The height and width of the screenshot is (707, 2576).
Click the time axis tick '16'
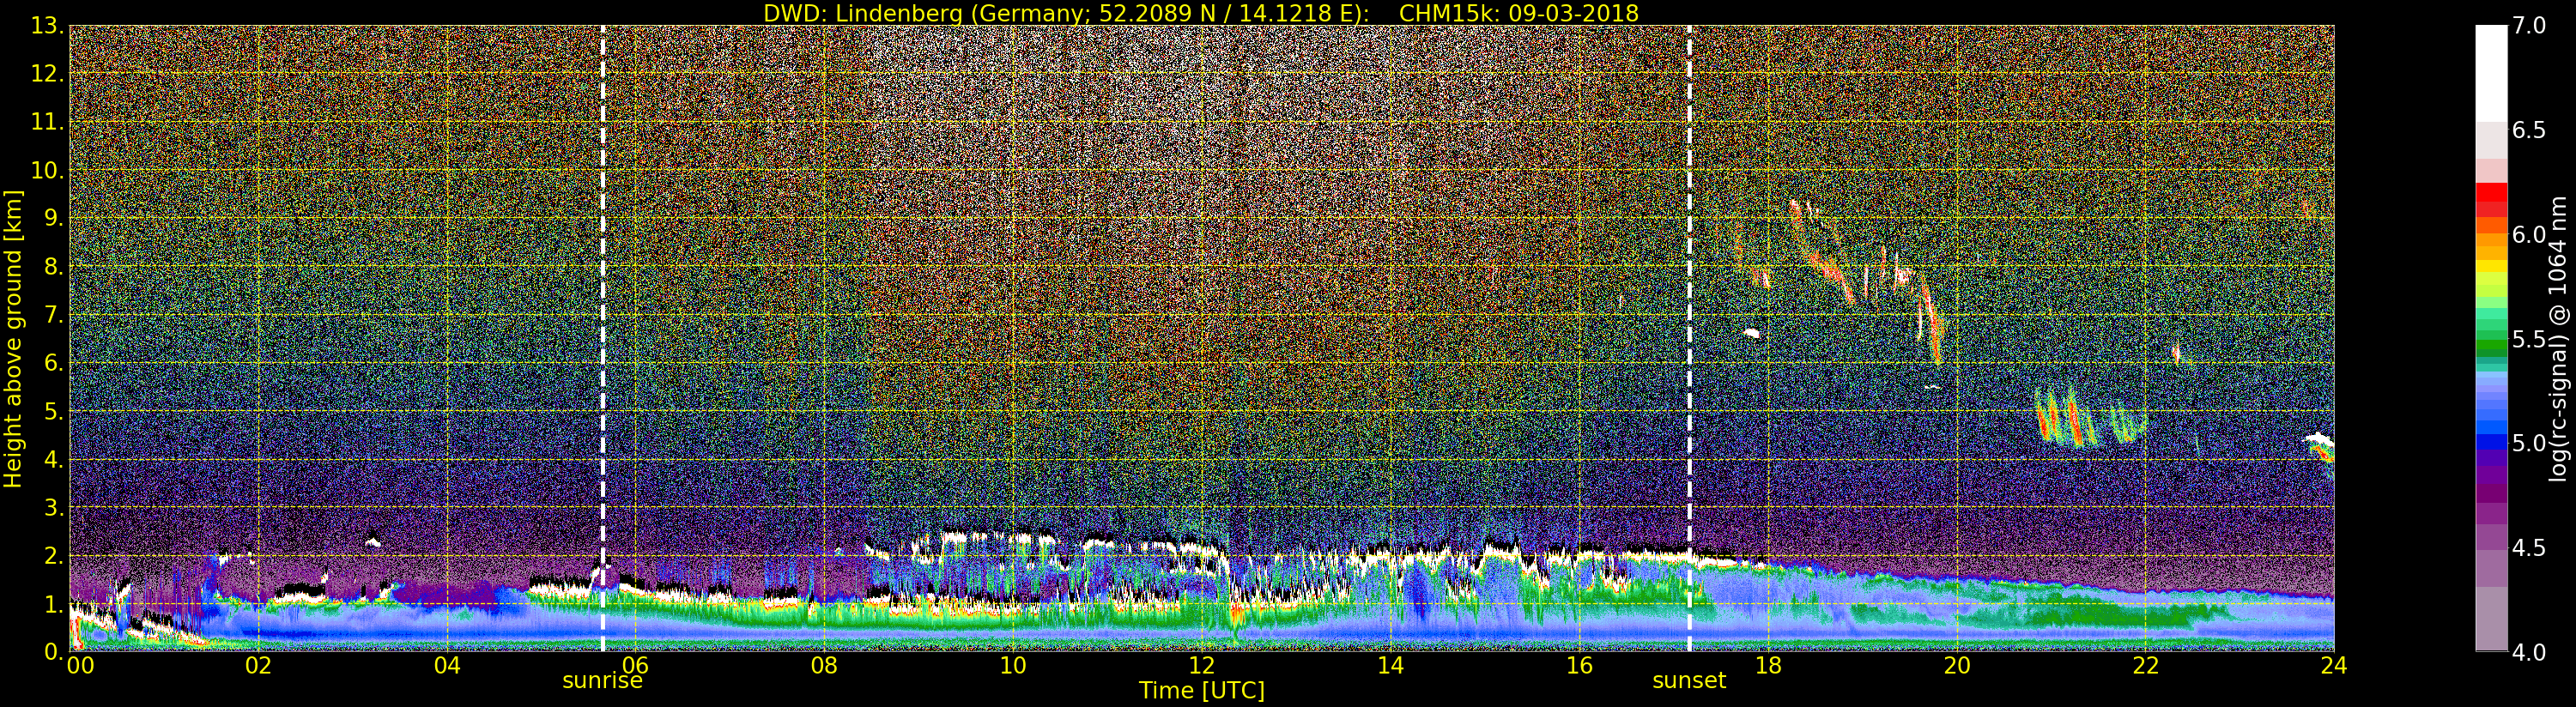[x=1579, y=666]
